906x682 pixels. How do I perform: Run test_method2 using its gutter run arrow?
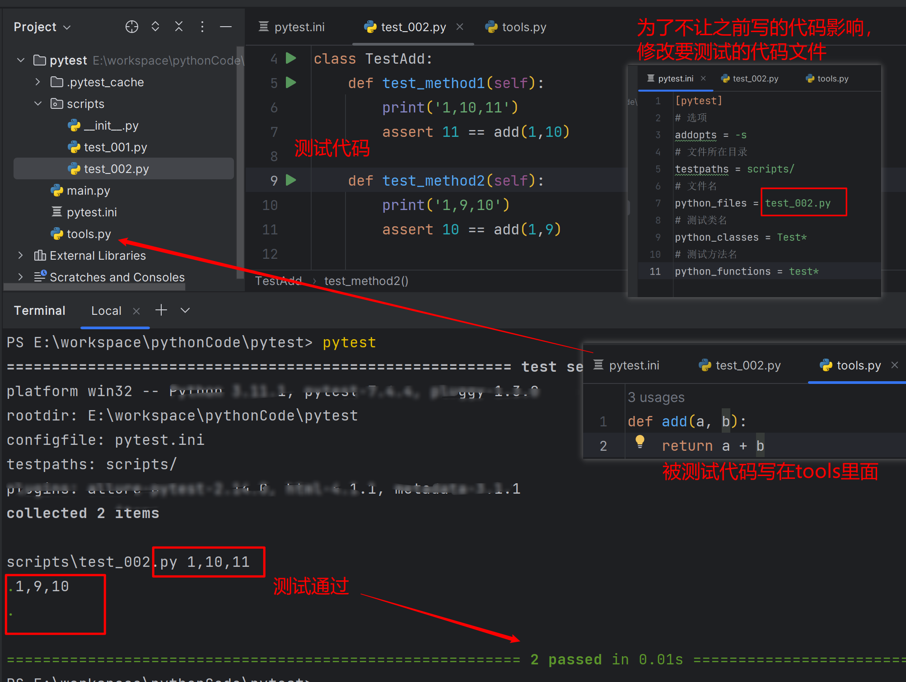291,180
